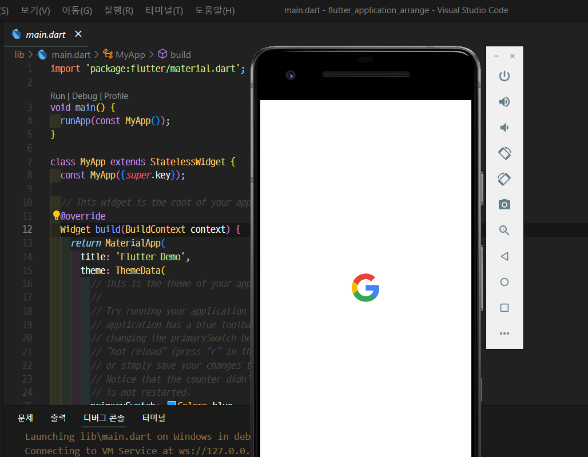Click the 'Launching lib\main.dart' console line
The height and width of the screenshot is (457, 588).
coord(138,437)
